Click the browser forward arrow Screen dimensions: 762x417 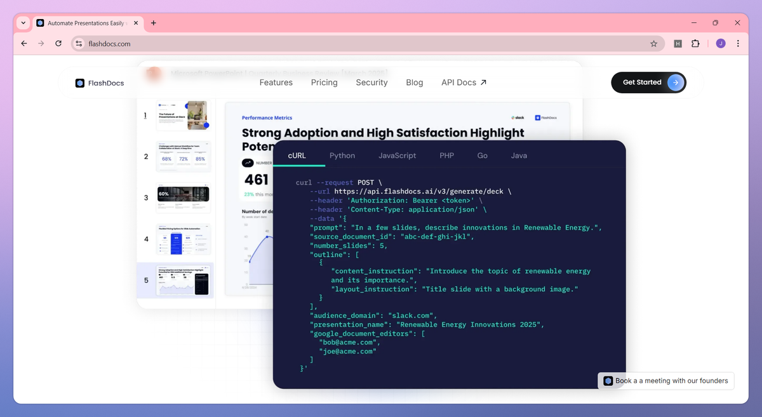[x=41, y=44]
